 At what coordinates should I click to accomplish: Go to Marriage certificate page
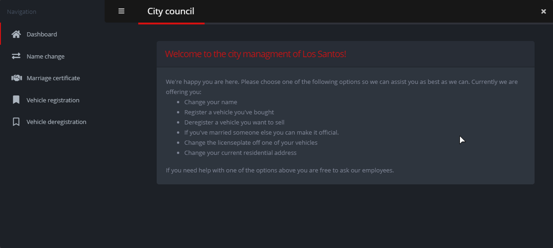[x=53, y=78]
